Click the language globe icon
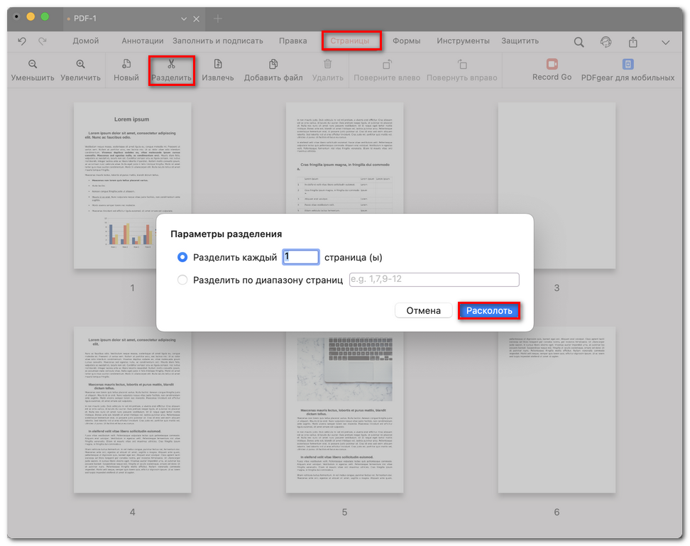This screenshot has height=546, width=690. 606,40
